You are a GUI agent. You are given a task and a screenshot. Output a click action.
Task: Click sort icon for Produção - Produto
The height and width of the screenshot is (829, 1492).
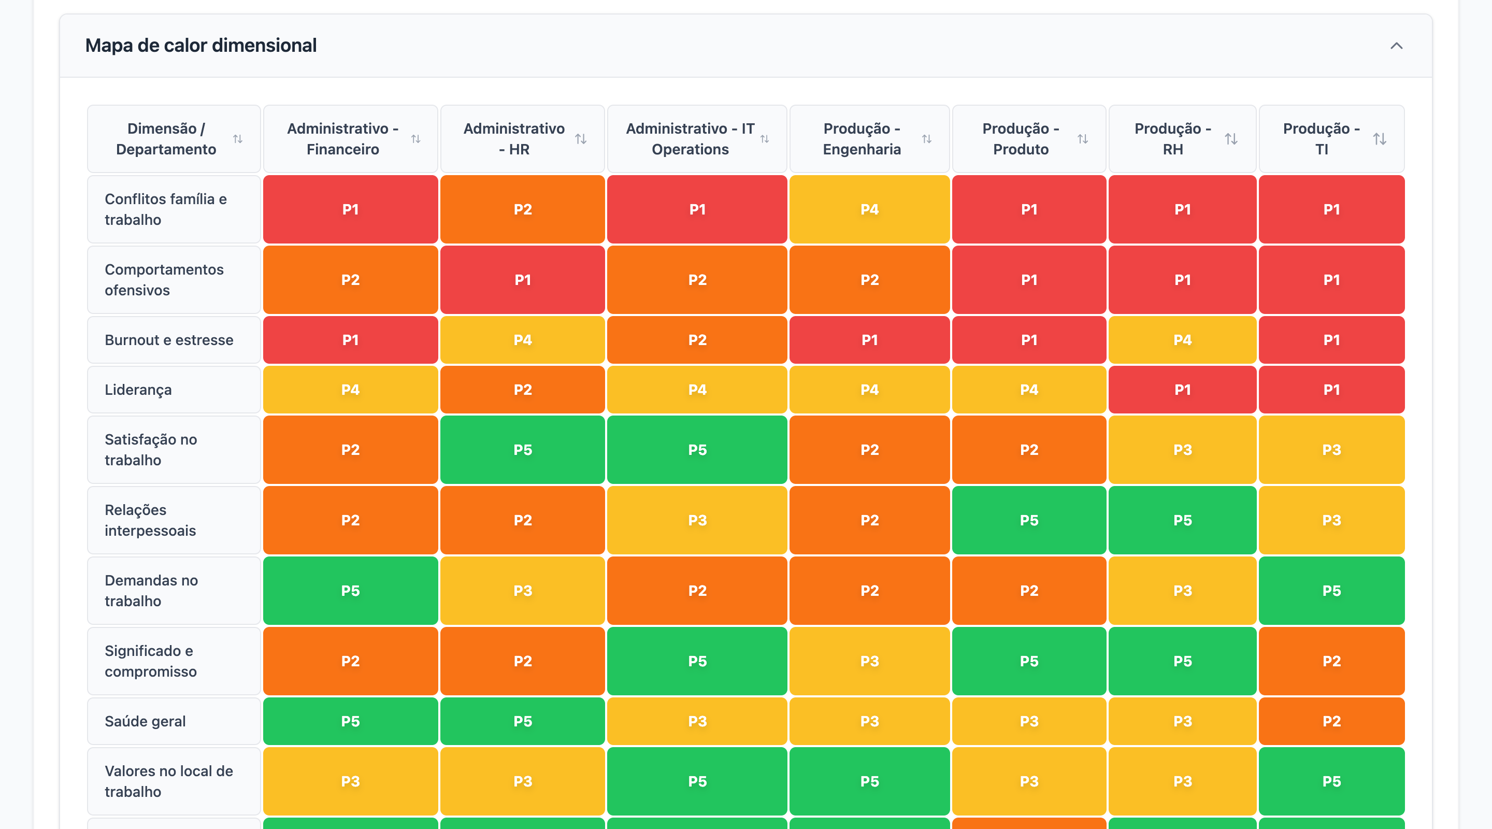click(x=1083, y=139)
